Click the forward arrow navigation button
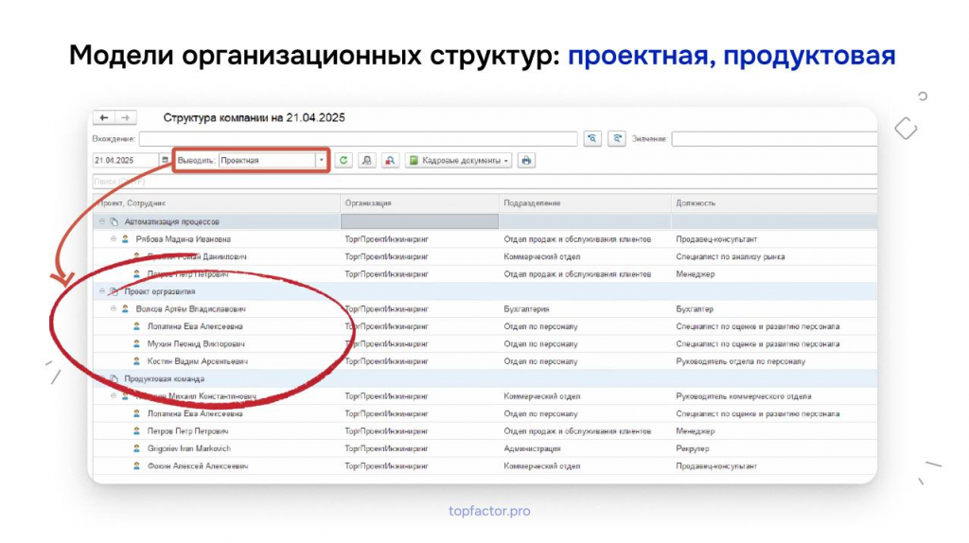 coord(126,117)
